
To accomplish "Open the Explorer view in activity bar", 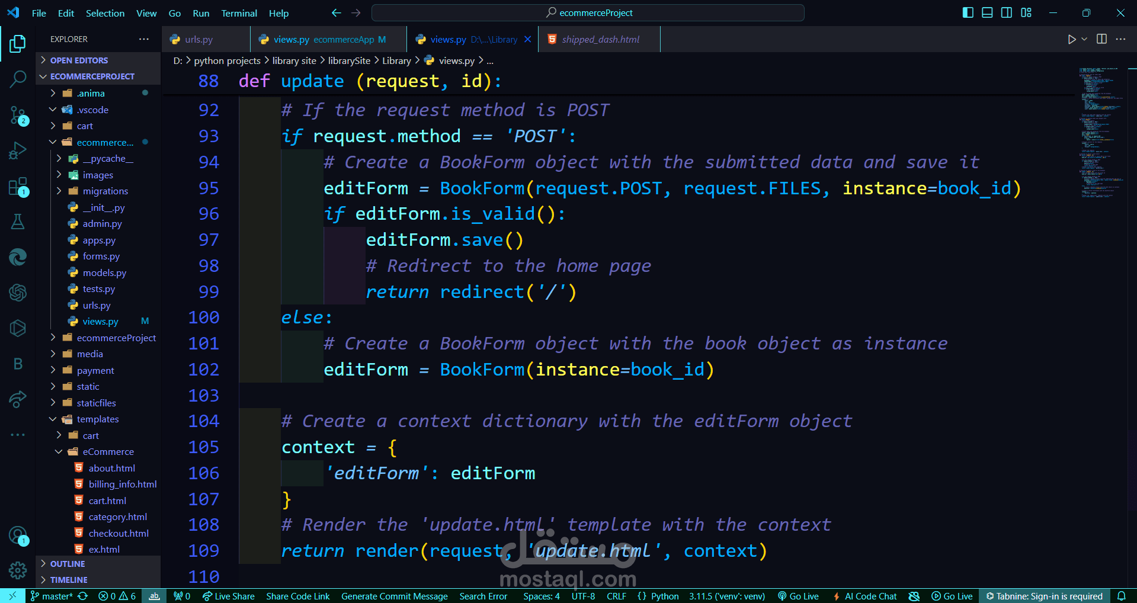I will tap(18, 44).
